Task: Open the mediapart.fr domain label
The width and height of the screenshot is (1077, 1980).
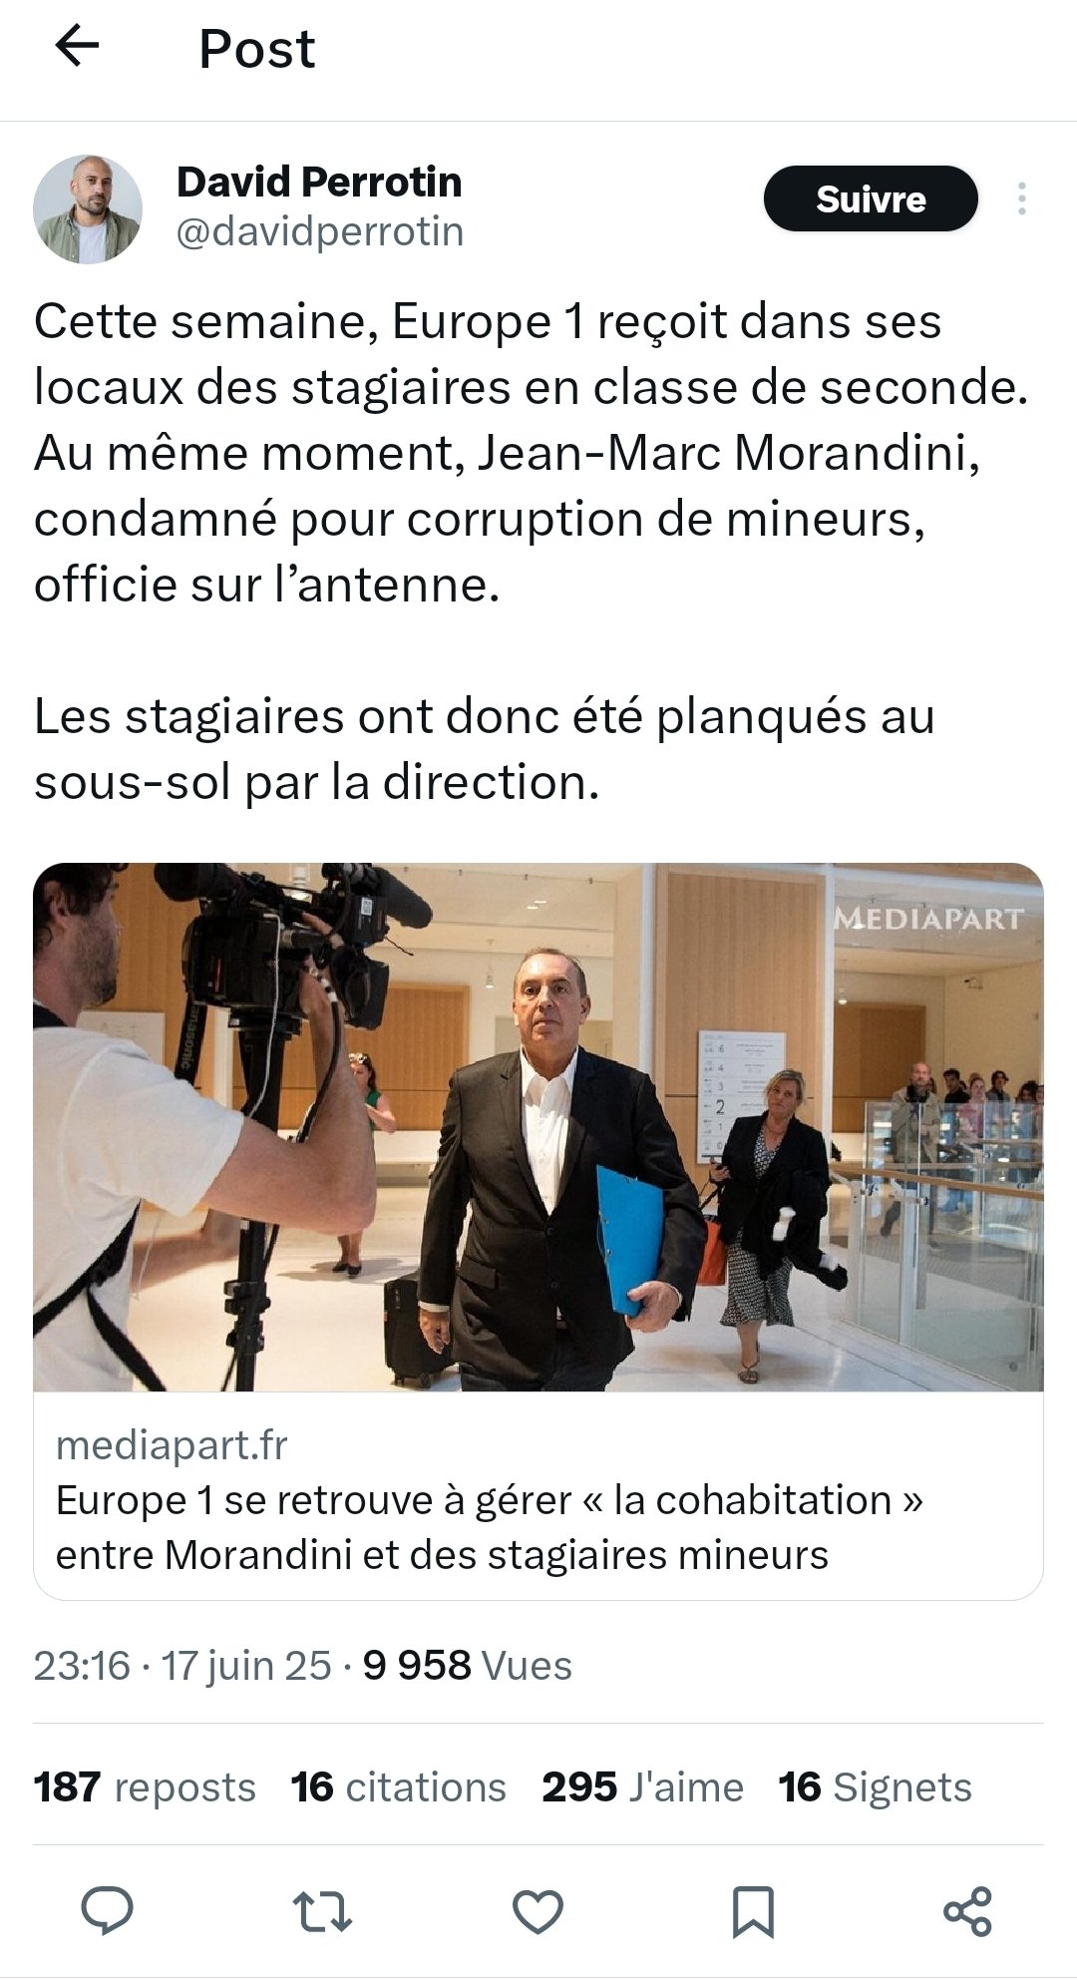Action: [x=172, y=1444]
